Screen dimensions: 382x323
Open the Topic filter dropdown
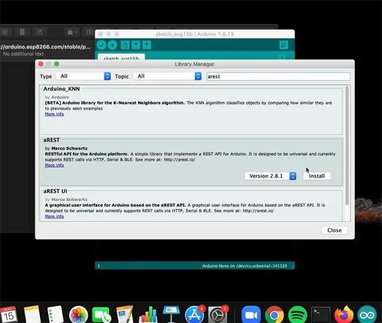click(168, 76)
